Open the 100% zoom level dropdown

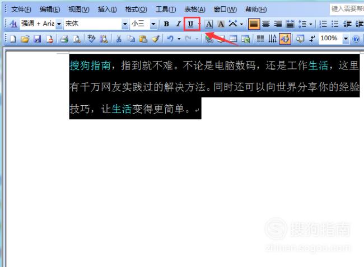[346, 39]
